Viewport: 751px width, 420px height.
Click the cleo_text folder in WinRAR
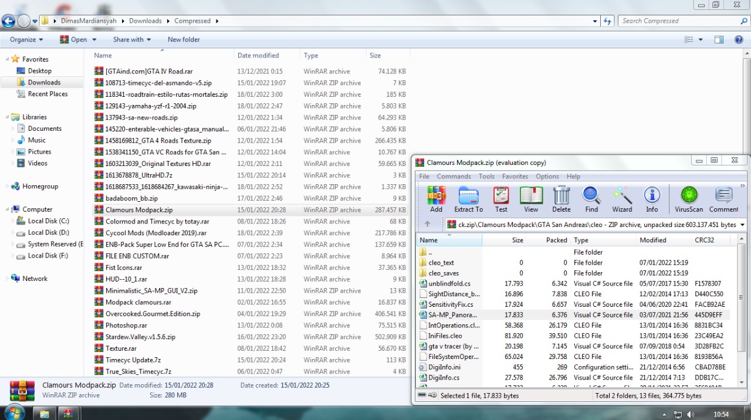click(441, 263)
